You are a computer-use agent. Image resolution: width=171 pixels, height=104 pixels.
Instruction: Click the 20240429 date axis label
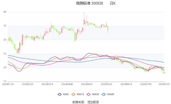pyautogui.click(x=87, y=84)
